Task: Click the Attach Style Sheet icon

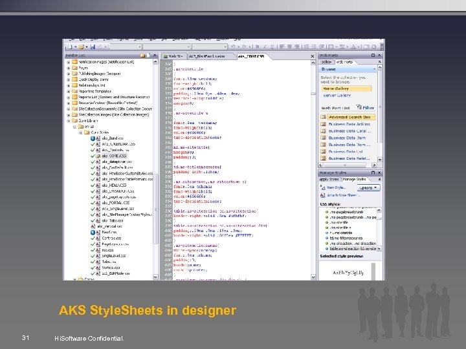Action: 323,195
